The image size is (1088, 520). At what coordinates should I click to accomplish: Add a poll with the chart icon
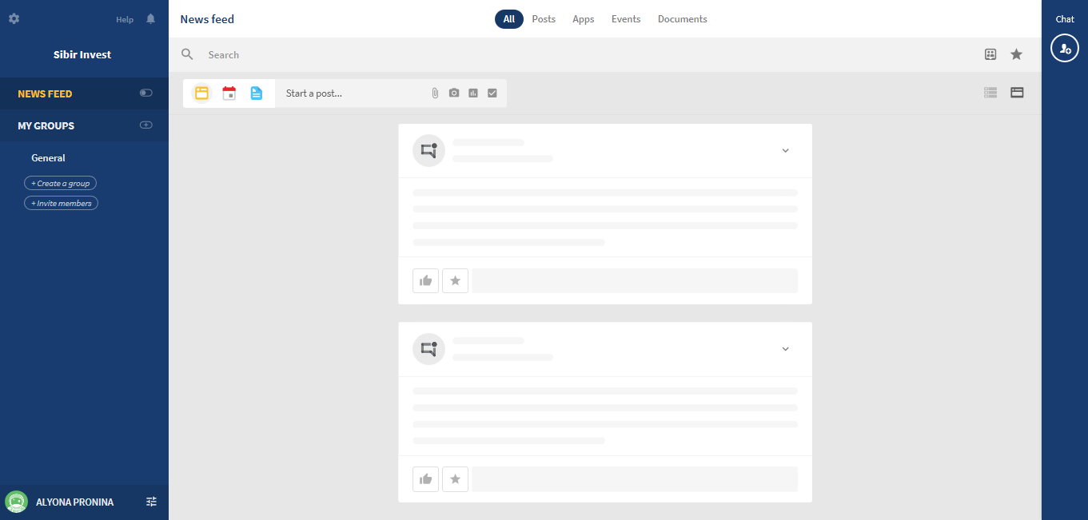click(473, 93)
